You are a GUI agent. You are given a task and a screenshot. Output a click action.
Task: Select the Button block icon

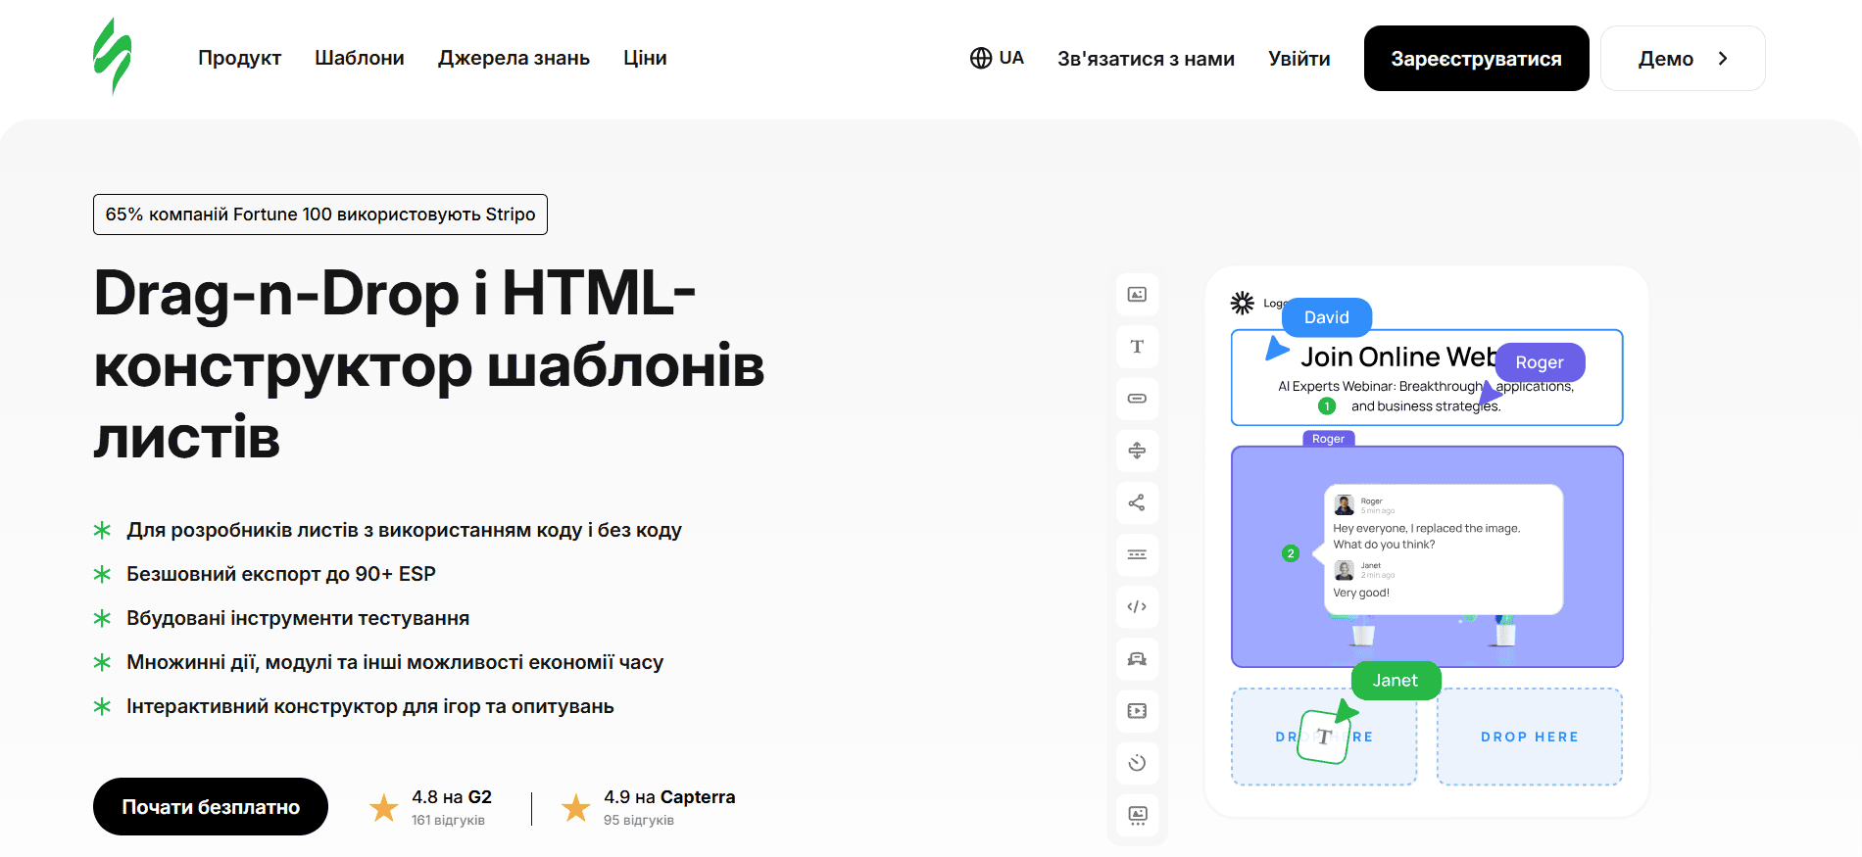point(1137,399)
